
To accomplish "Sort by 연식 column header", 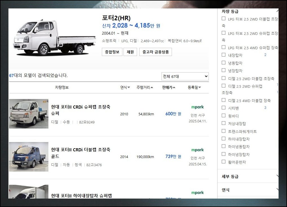I will point(125,87).
